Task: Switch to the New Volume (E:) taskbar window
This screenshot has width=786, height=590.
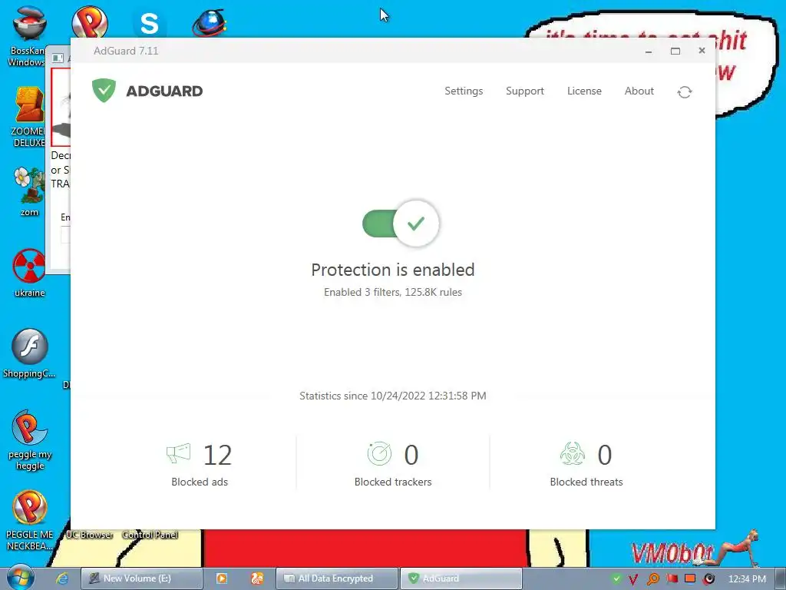Action: 141,578
